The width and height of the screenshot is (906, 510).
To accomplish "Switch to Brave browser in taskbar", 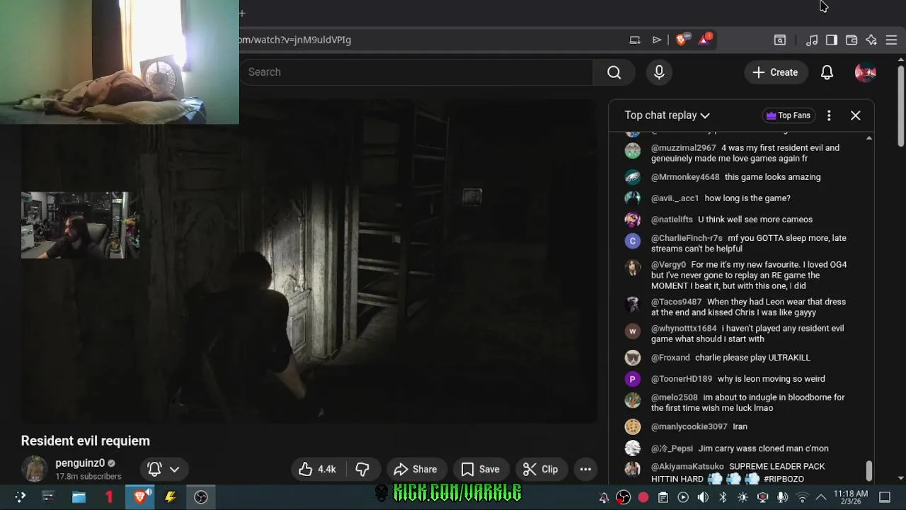I will pyautogui.click(x=139, y=497).
